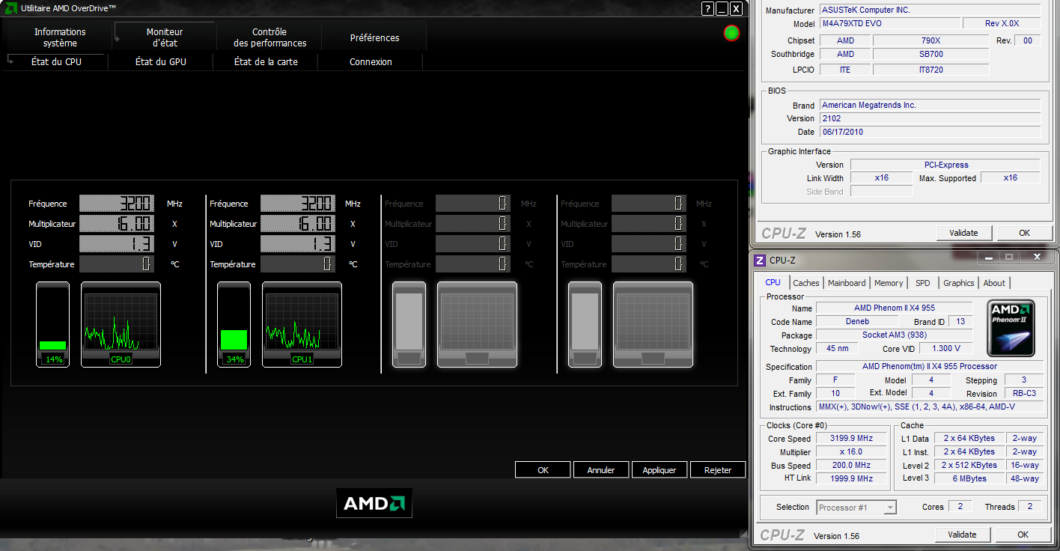Click the CPU0 usage graph monitor
This screenshot has width=1060, height=551.
click(x=121, y=324)
